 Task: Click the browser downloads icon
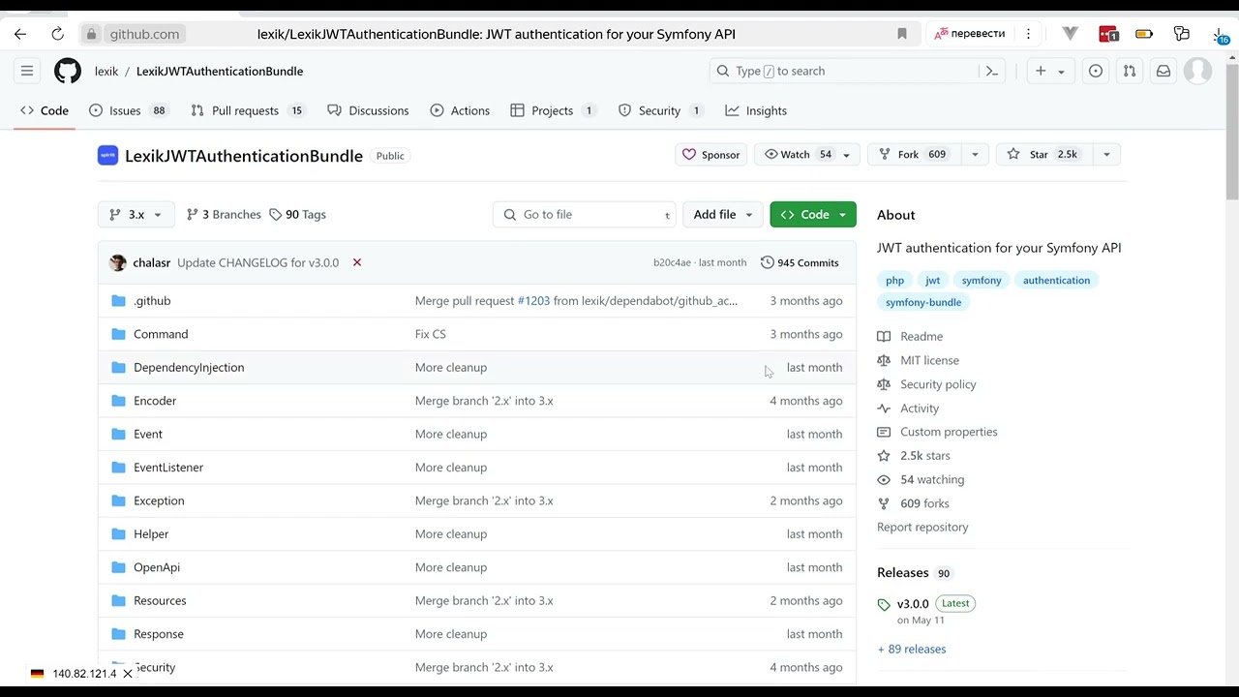tap(1220, 34)
